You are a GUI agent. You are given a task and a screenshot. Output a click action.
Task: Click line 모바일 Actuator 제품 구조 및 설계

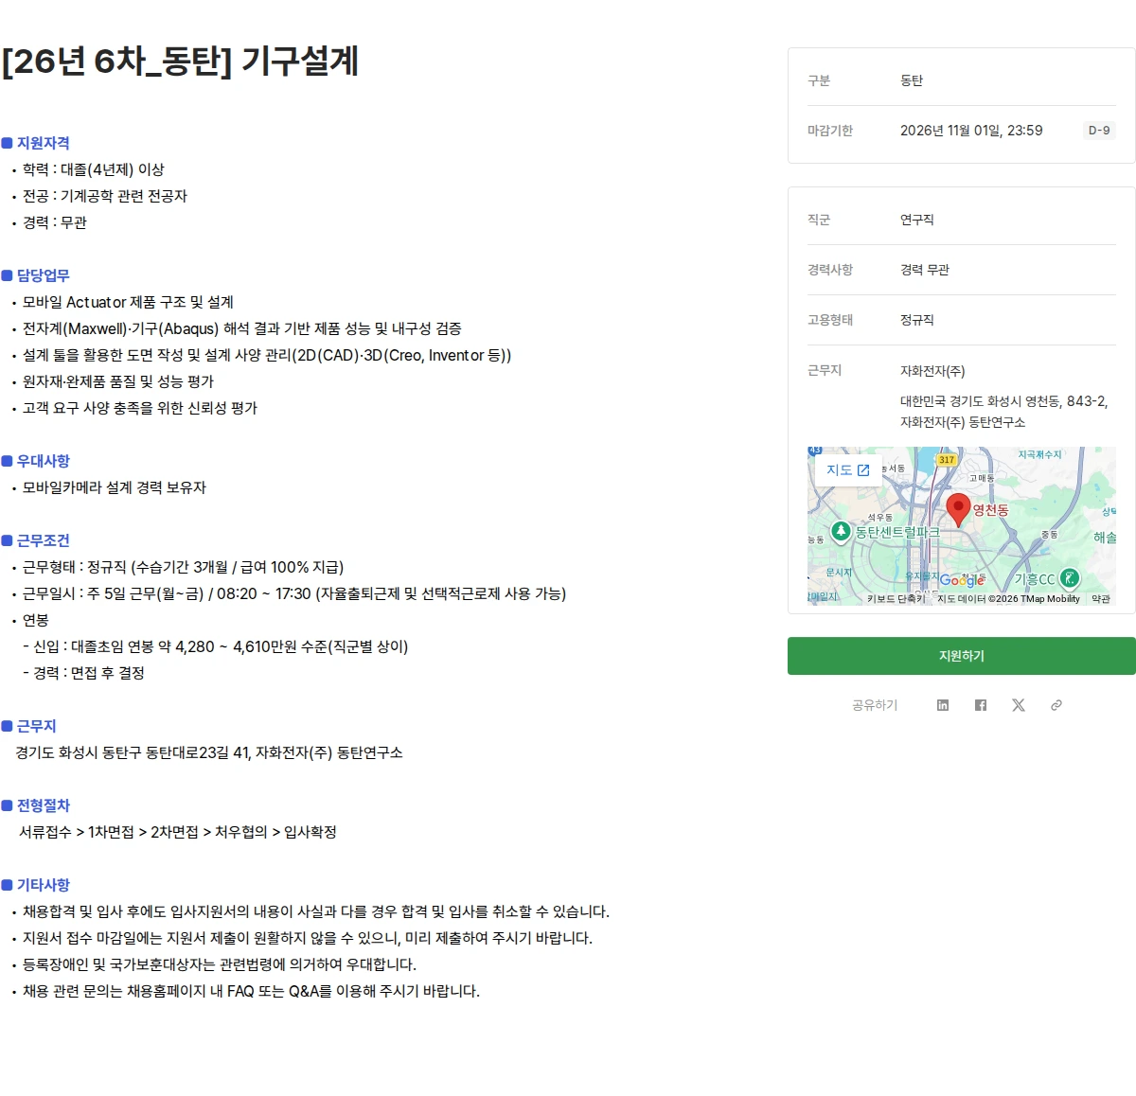128,302
